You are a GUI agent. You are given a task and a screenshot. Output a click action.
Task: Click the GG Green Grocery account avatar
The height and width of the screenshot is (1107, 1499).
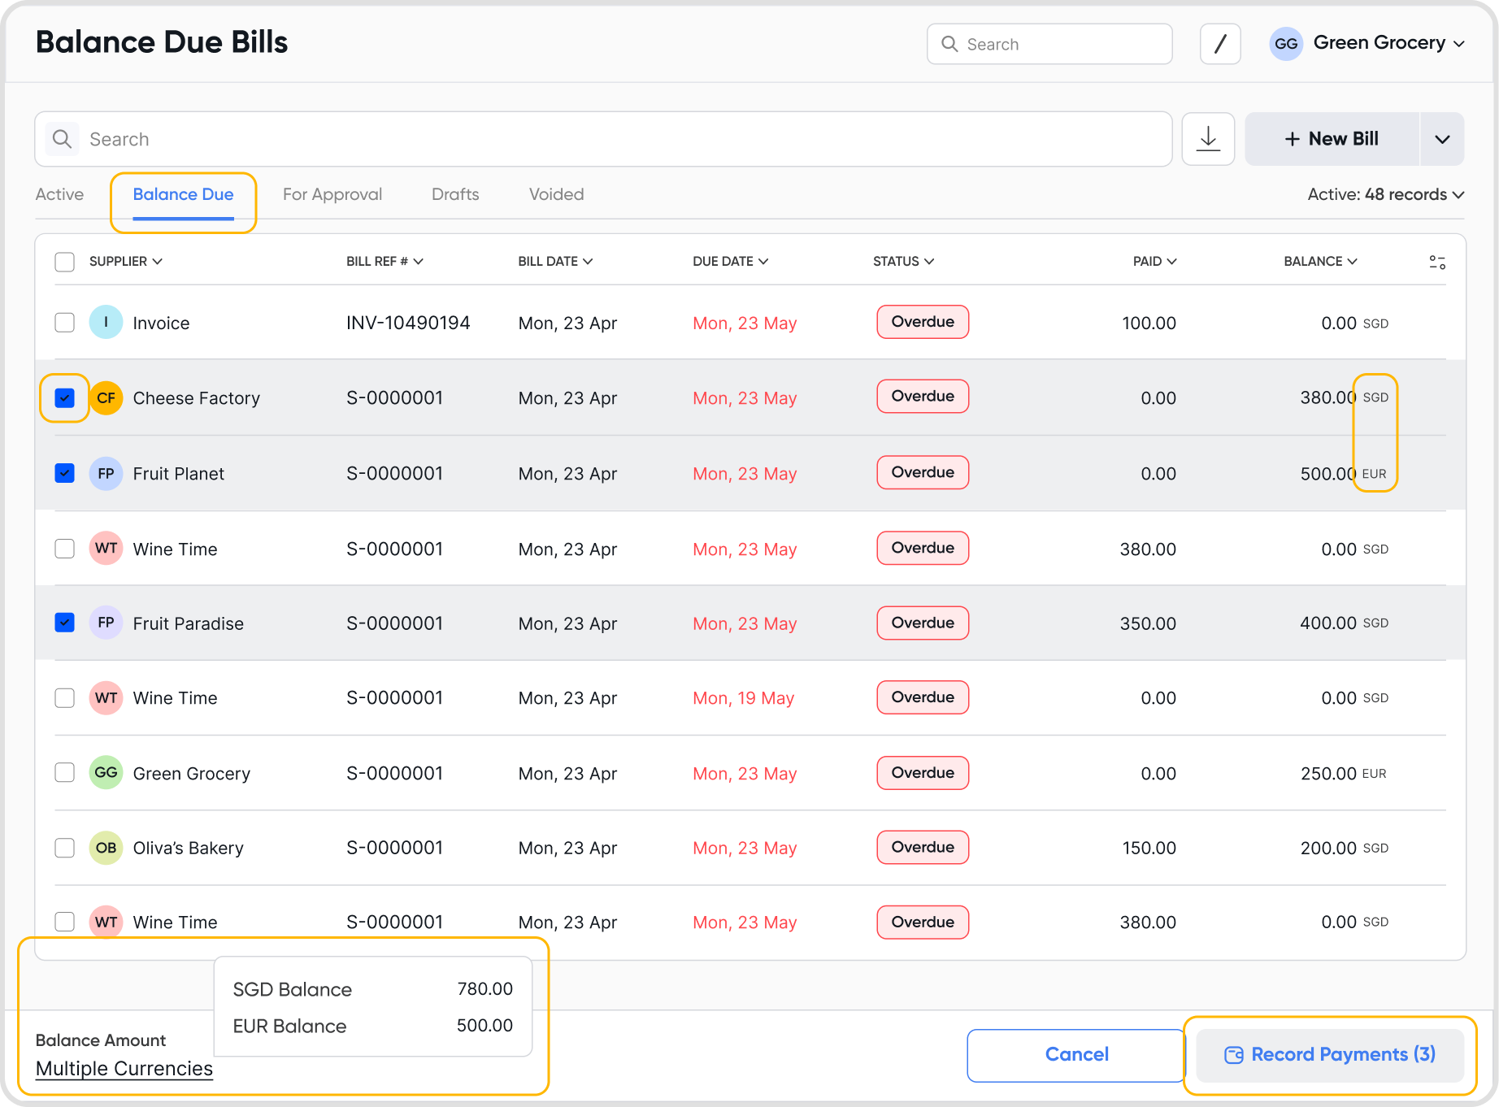pyautogui.click(x=1285, y=44)
